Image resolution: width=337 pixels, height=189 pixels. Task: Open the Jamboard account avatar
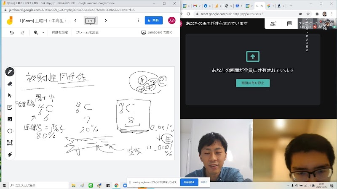click(x=172, y=20)
